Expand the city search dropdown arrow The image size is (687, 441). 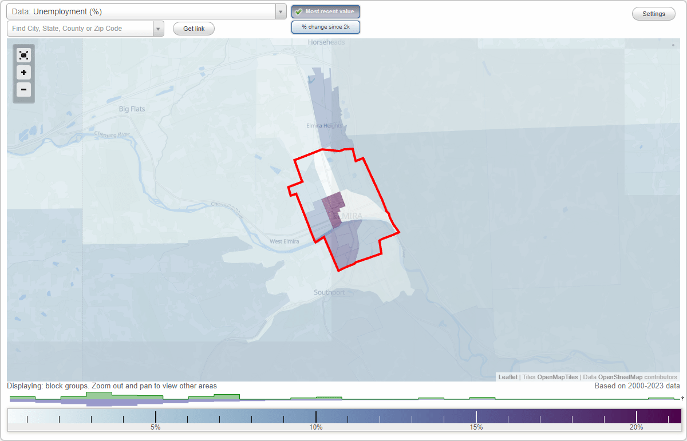159,28
